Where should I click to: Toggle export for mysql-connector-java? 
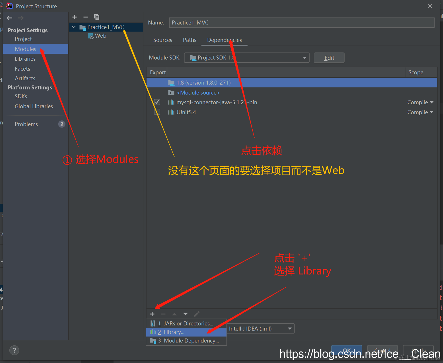click(157, 102)
